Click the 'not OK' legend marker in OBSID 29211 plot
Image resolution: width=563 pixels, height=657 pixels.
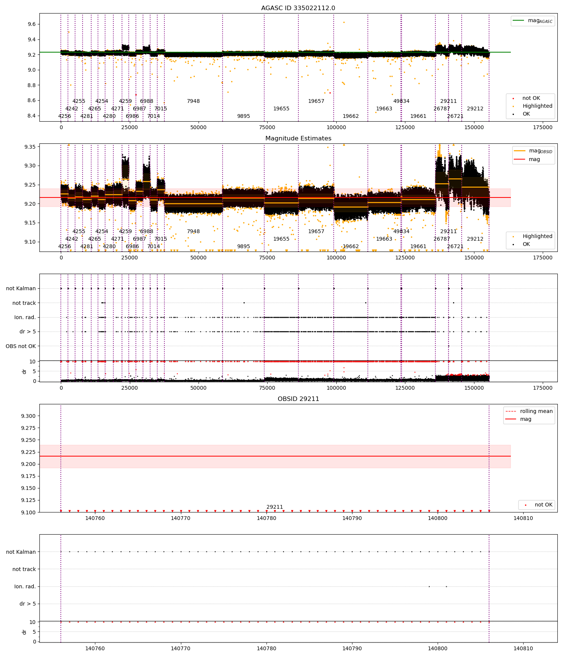pyautogui.click(x=525, y=505)
